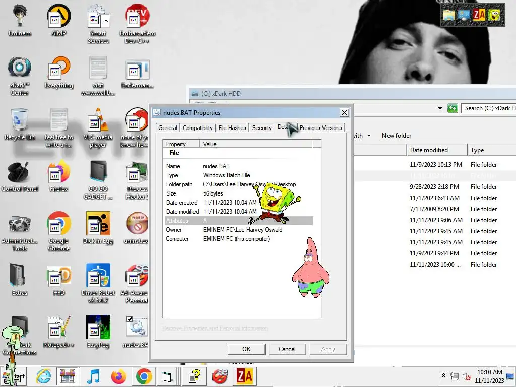Sort by Type column in Explorer
This screenshot has height=387, width=516.
pyautogui.click(x=491, y=150)
